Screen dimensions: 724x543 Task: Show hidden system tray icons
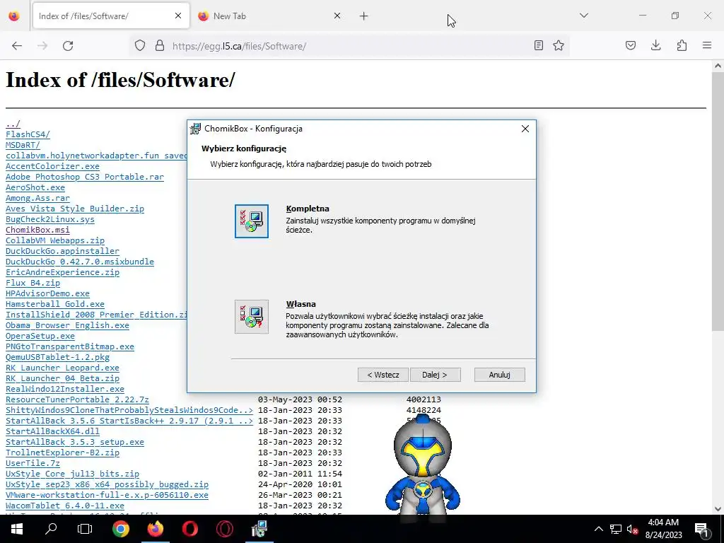(x=598, y=529)
